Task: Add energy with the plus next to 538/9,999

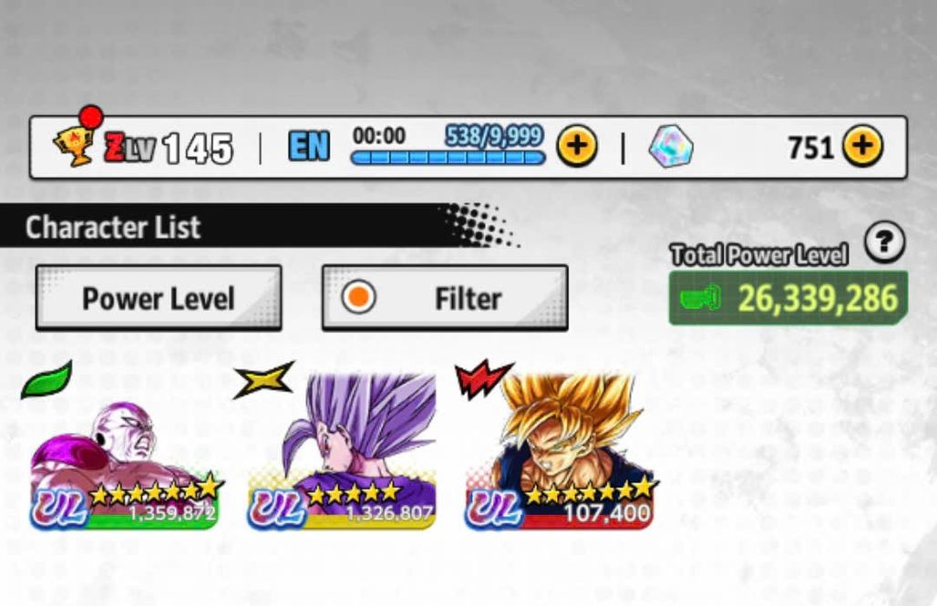Action: [x=577, y=146]
